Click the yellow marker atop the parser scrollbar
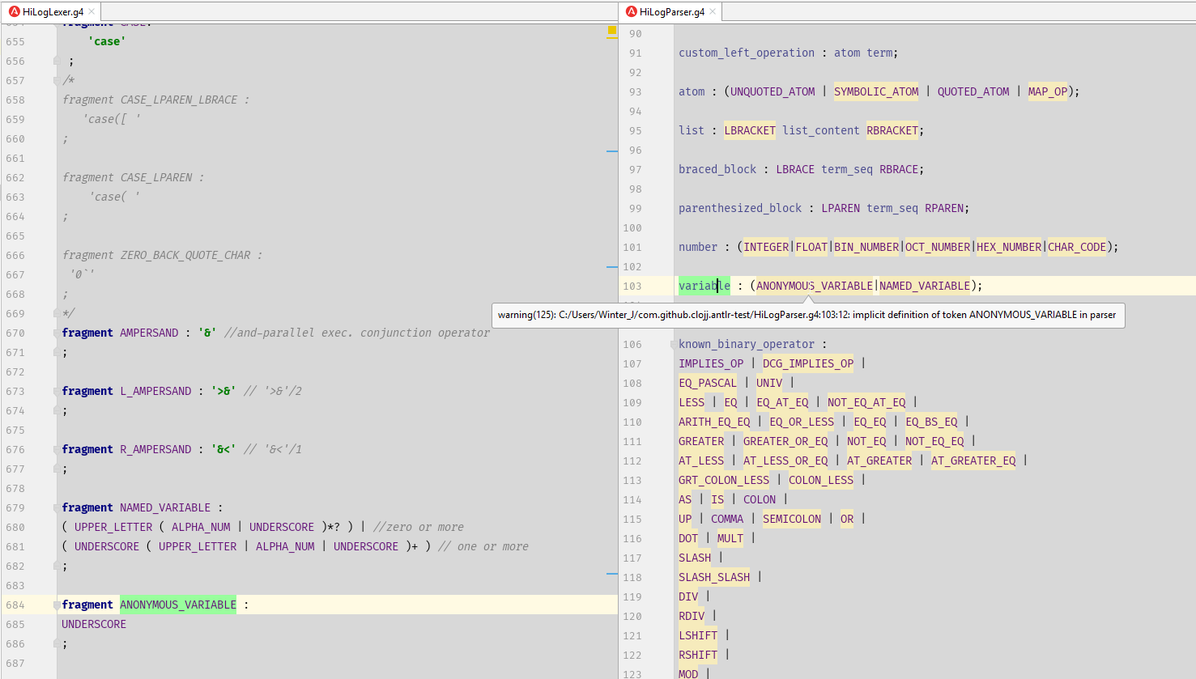Image resolution: width=1196 pixels, height=679 pixels. [x=611, y=30]
